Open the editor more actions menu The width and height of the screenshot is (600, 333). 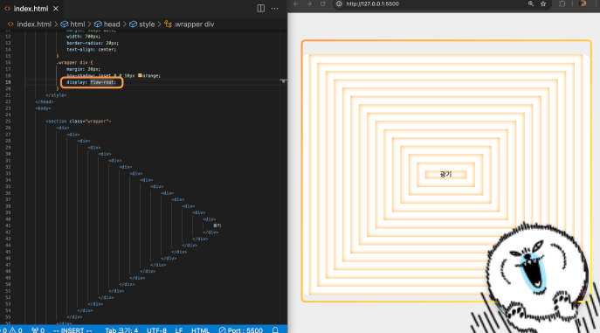tap(275, 9)
